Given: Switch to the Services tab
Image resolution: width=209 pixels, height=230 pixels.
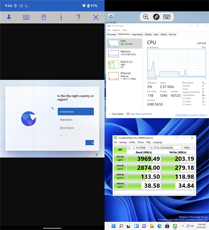Looking at the screenshot, I should (x=172, y=34).
